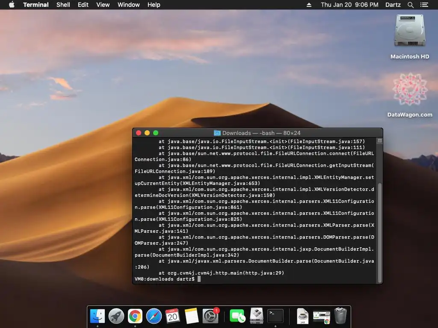This screenshot has height=328, width=438.
Task: Click the "MLParser.java:141)" line
Action: pos(161,231)
